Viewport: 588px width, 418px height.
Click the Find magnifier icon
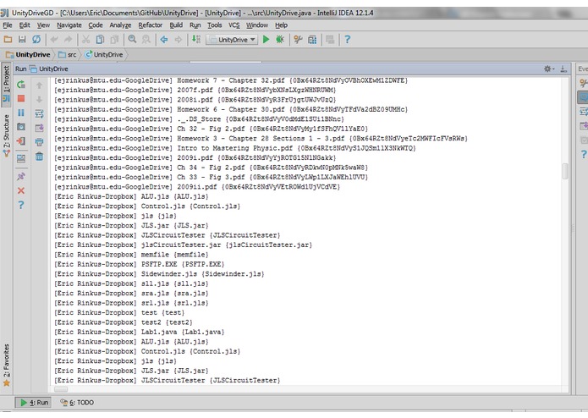132,40
